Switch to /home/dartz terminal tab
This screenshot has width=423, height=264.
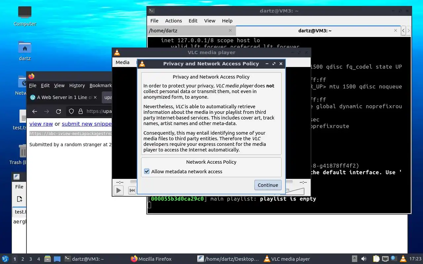click(191, 30)
